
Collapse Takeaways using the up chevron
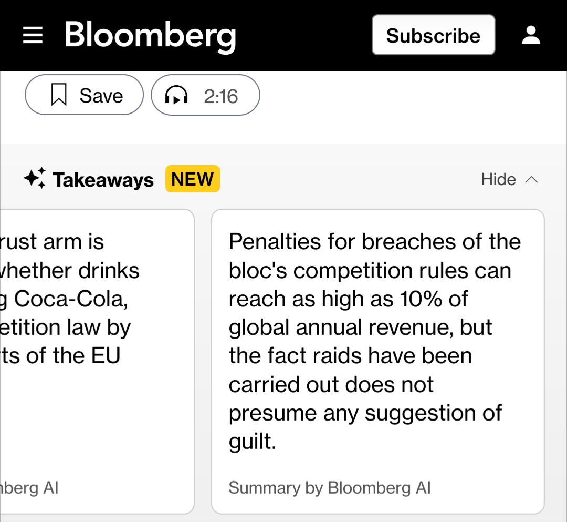point(531,180)
